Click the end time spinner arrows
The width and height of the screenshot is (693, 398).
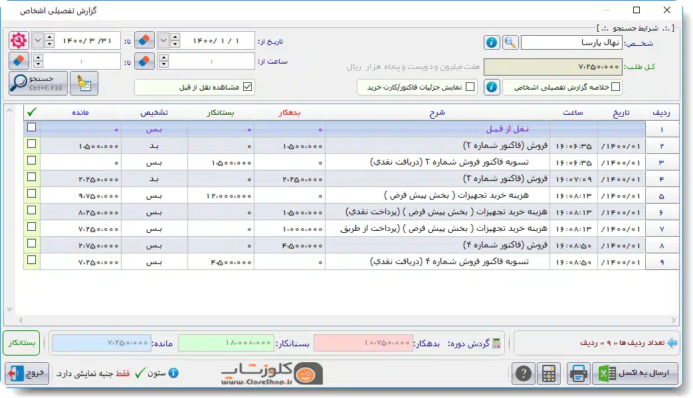pos(38,61)
